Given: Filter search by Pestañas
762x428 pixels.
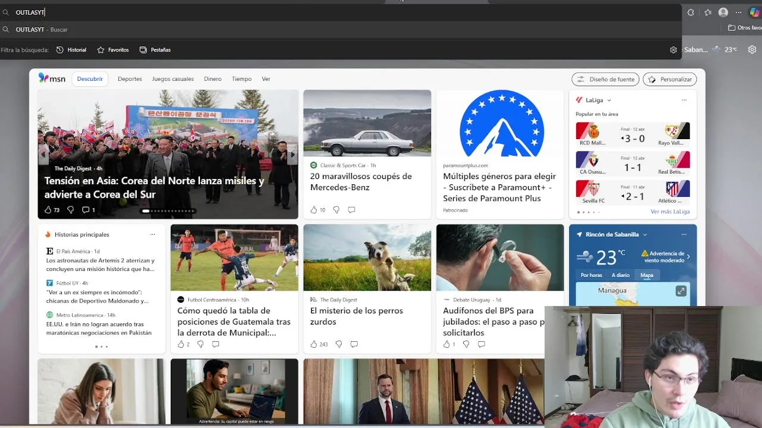Looking at the screenshot, I should click(155, 50).
